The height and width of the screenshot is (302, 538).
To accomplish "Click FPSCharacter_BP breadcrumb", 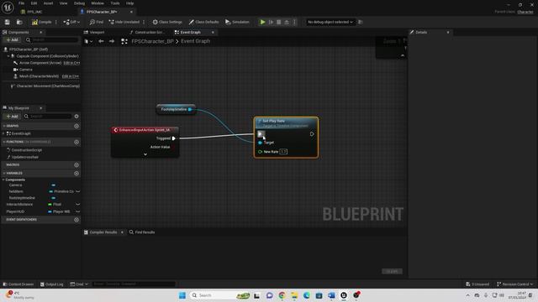I will coord(153,41).
